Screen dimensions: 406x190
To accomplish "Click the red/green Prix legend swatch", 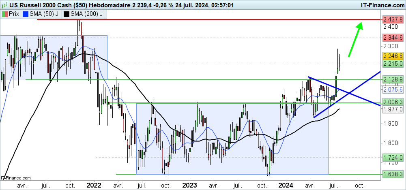I will [6, 14].
